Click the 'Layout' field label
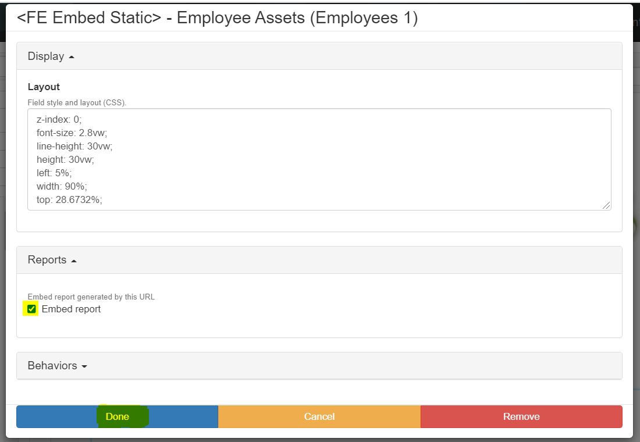This screenshot has height=442, width=640. tap(44, 87)
